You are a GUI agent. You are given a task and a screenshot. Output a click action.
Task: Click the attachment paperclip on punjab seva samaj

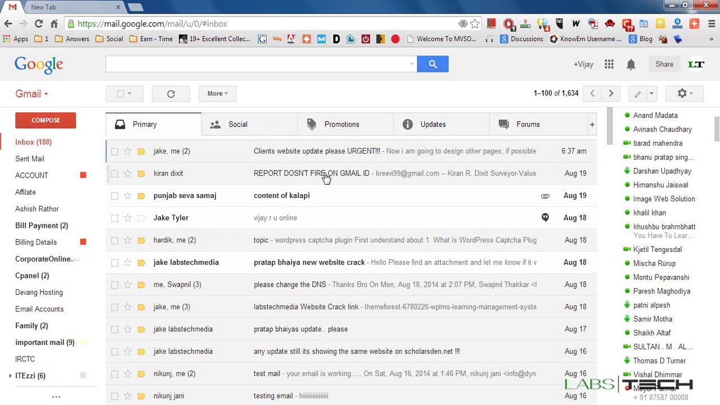click(x=545, y=196)
